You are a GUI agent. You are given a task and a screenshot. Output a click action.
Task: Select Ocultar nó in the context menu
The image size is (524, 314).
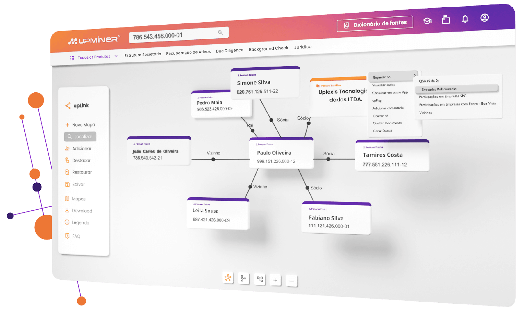(x=381, y=116)
